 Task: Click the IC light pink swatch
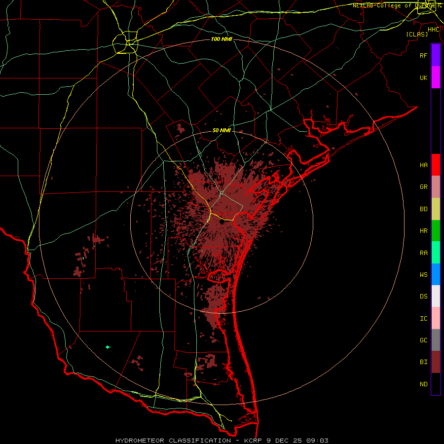coord(436,318)
